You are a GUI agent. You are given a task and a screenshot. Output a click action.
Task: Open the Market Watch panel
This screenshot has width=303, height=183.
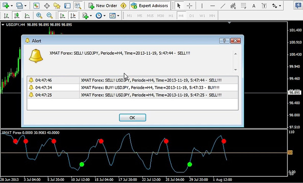[36, 6]
